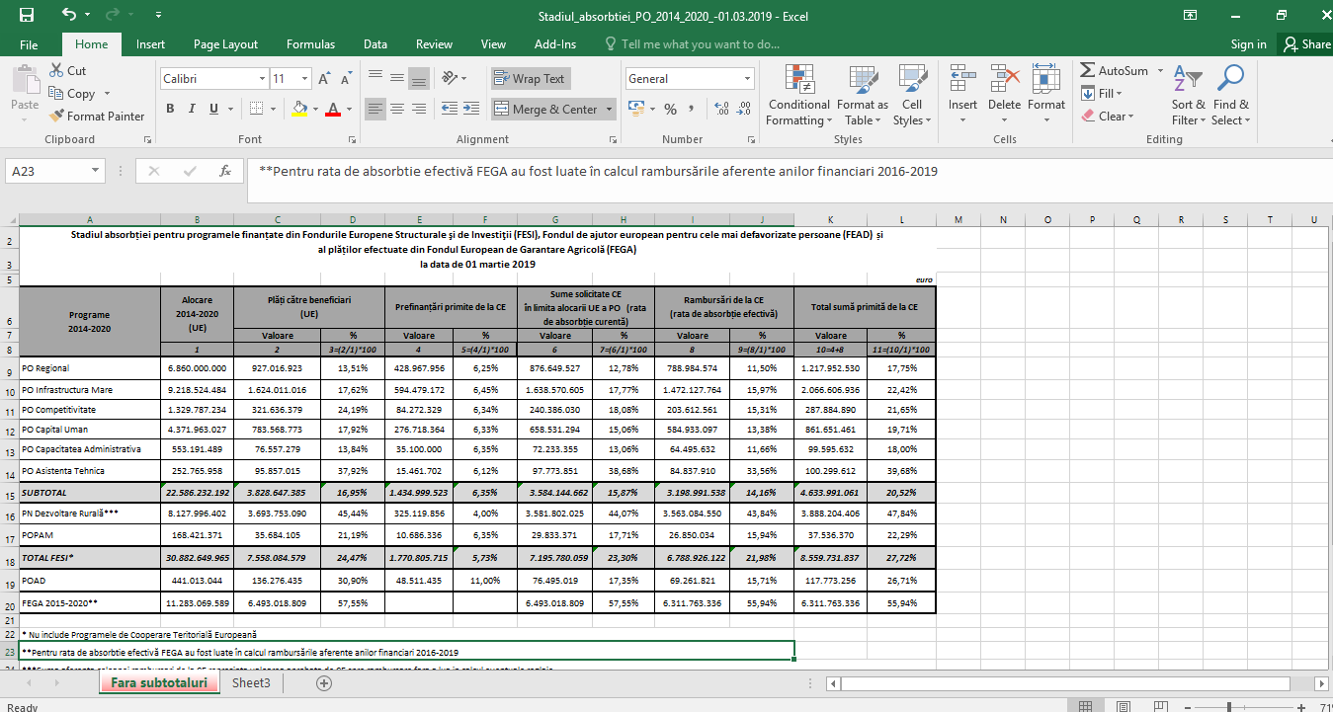Click the Share button
1333x712 pixels.
[x=1305, y=44]
